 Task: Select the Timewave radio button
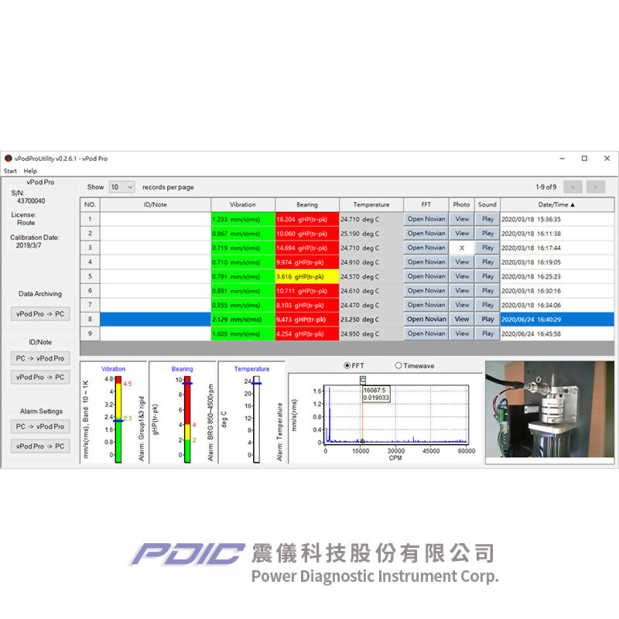tap(398, 365)
